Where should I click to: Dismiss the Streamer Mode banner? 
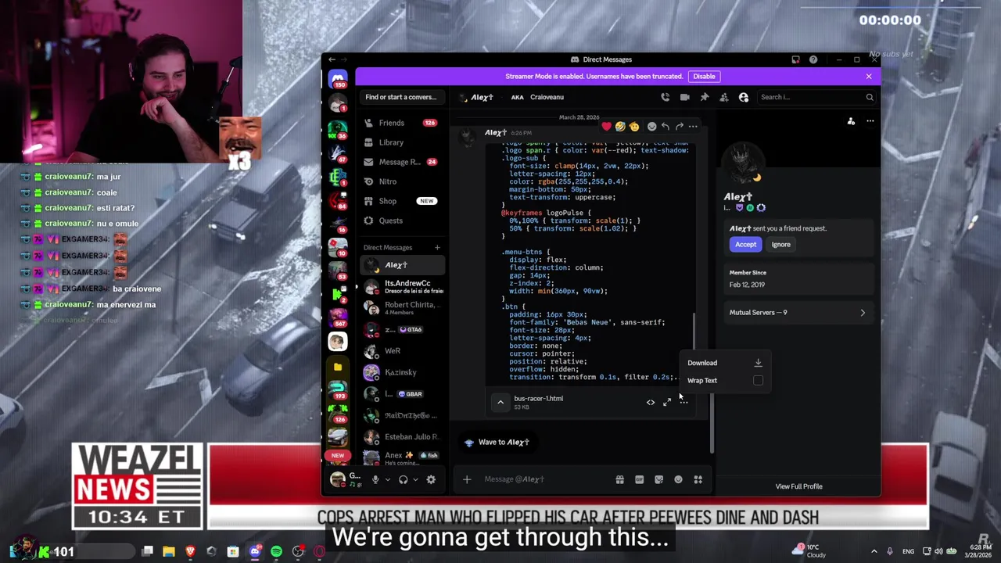[868, 77]
